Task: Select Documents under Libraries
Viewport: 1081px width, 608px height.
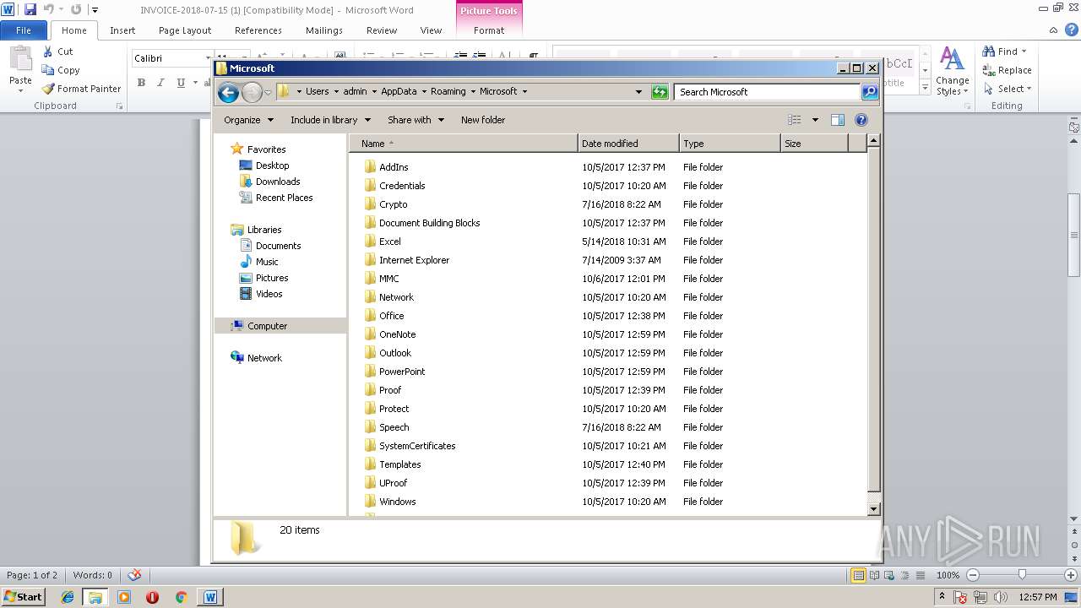Action: click(x=278, y=246)
